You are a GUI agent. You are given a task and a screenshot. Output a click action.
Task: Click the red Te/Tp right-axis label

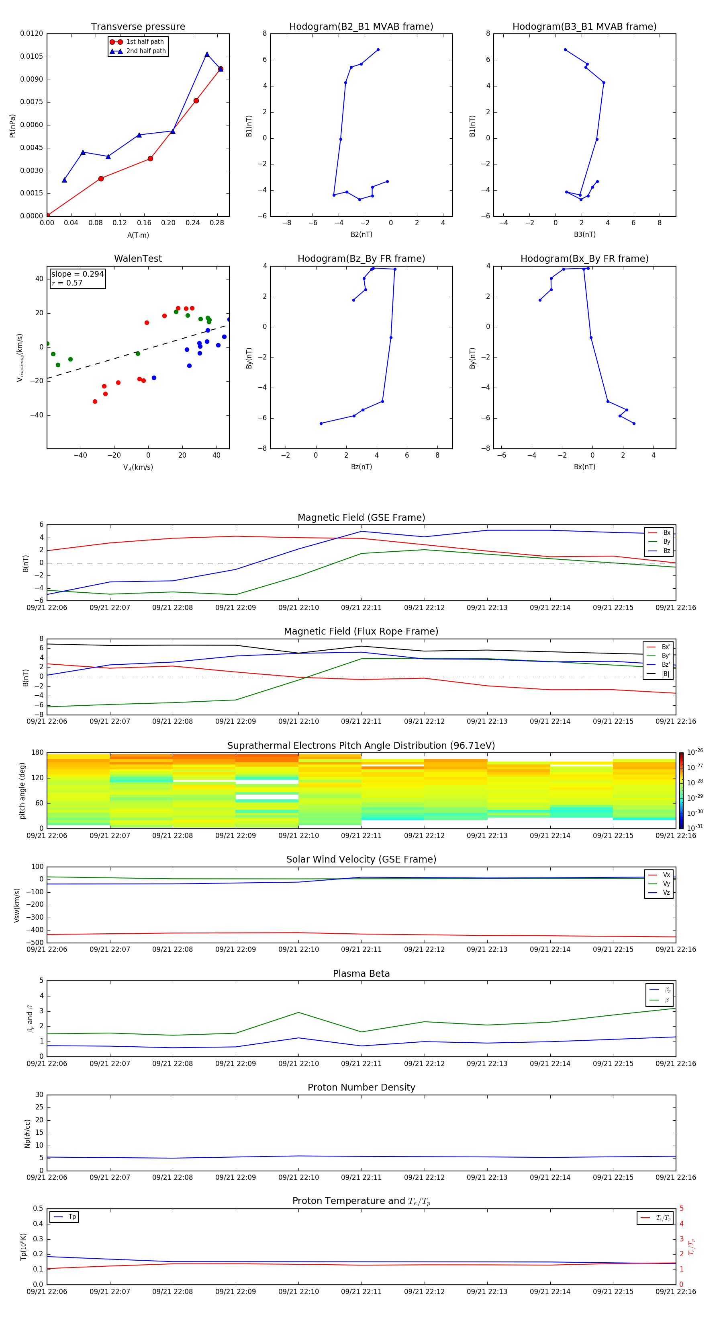tap(692, 1247)
